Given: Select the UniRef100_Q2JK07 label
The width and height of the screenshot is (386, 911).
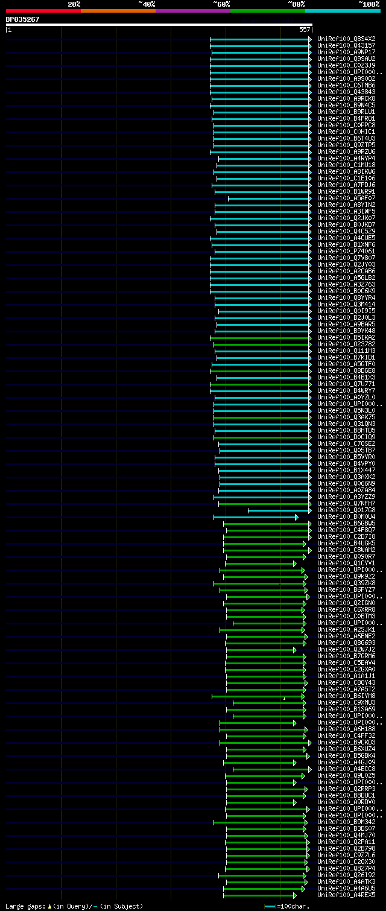Looking at the screenshot, I should (x=346, y=218).
